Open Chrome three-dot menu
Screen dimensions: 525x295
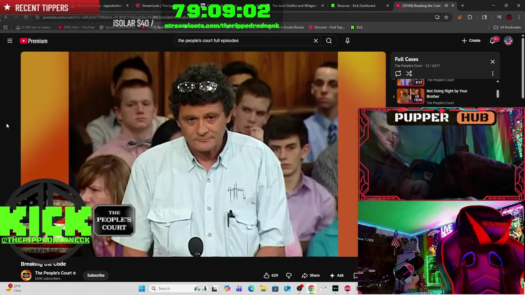(519, 17)
